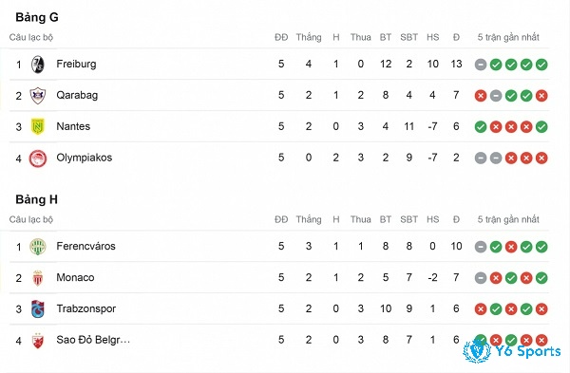570x373 pixels.
Task: Click Freiburg's gray draw result icon
Action: click(x=481, y=65)
